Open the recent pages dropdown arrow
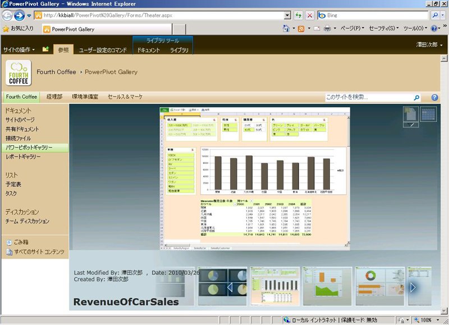Viewport: 449px width, 325px height. pos(29,16)
